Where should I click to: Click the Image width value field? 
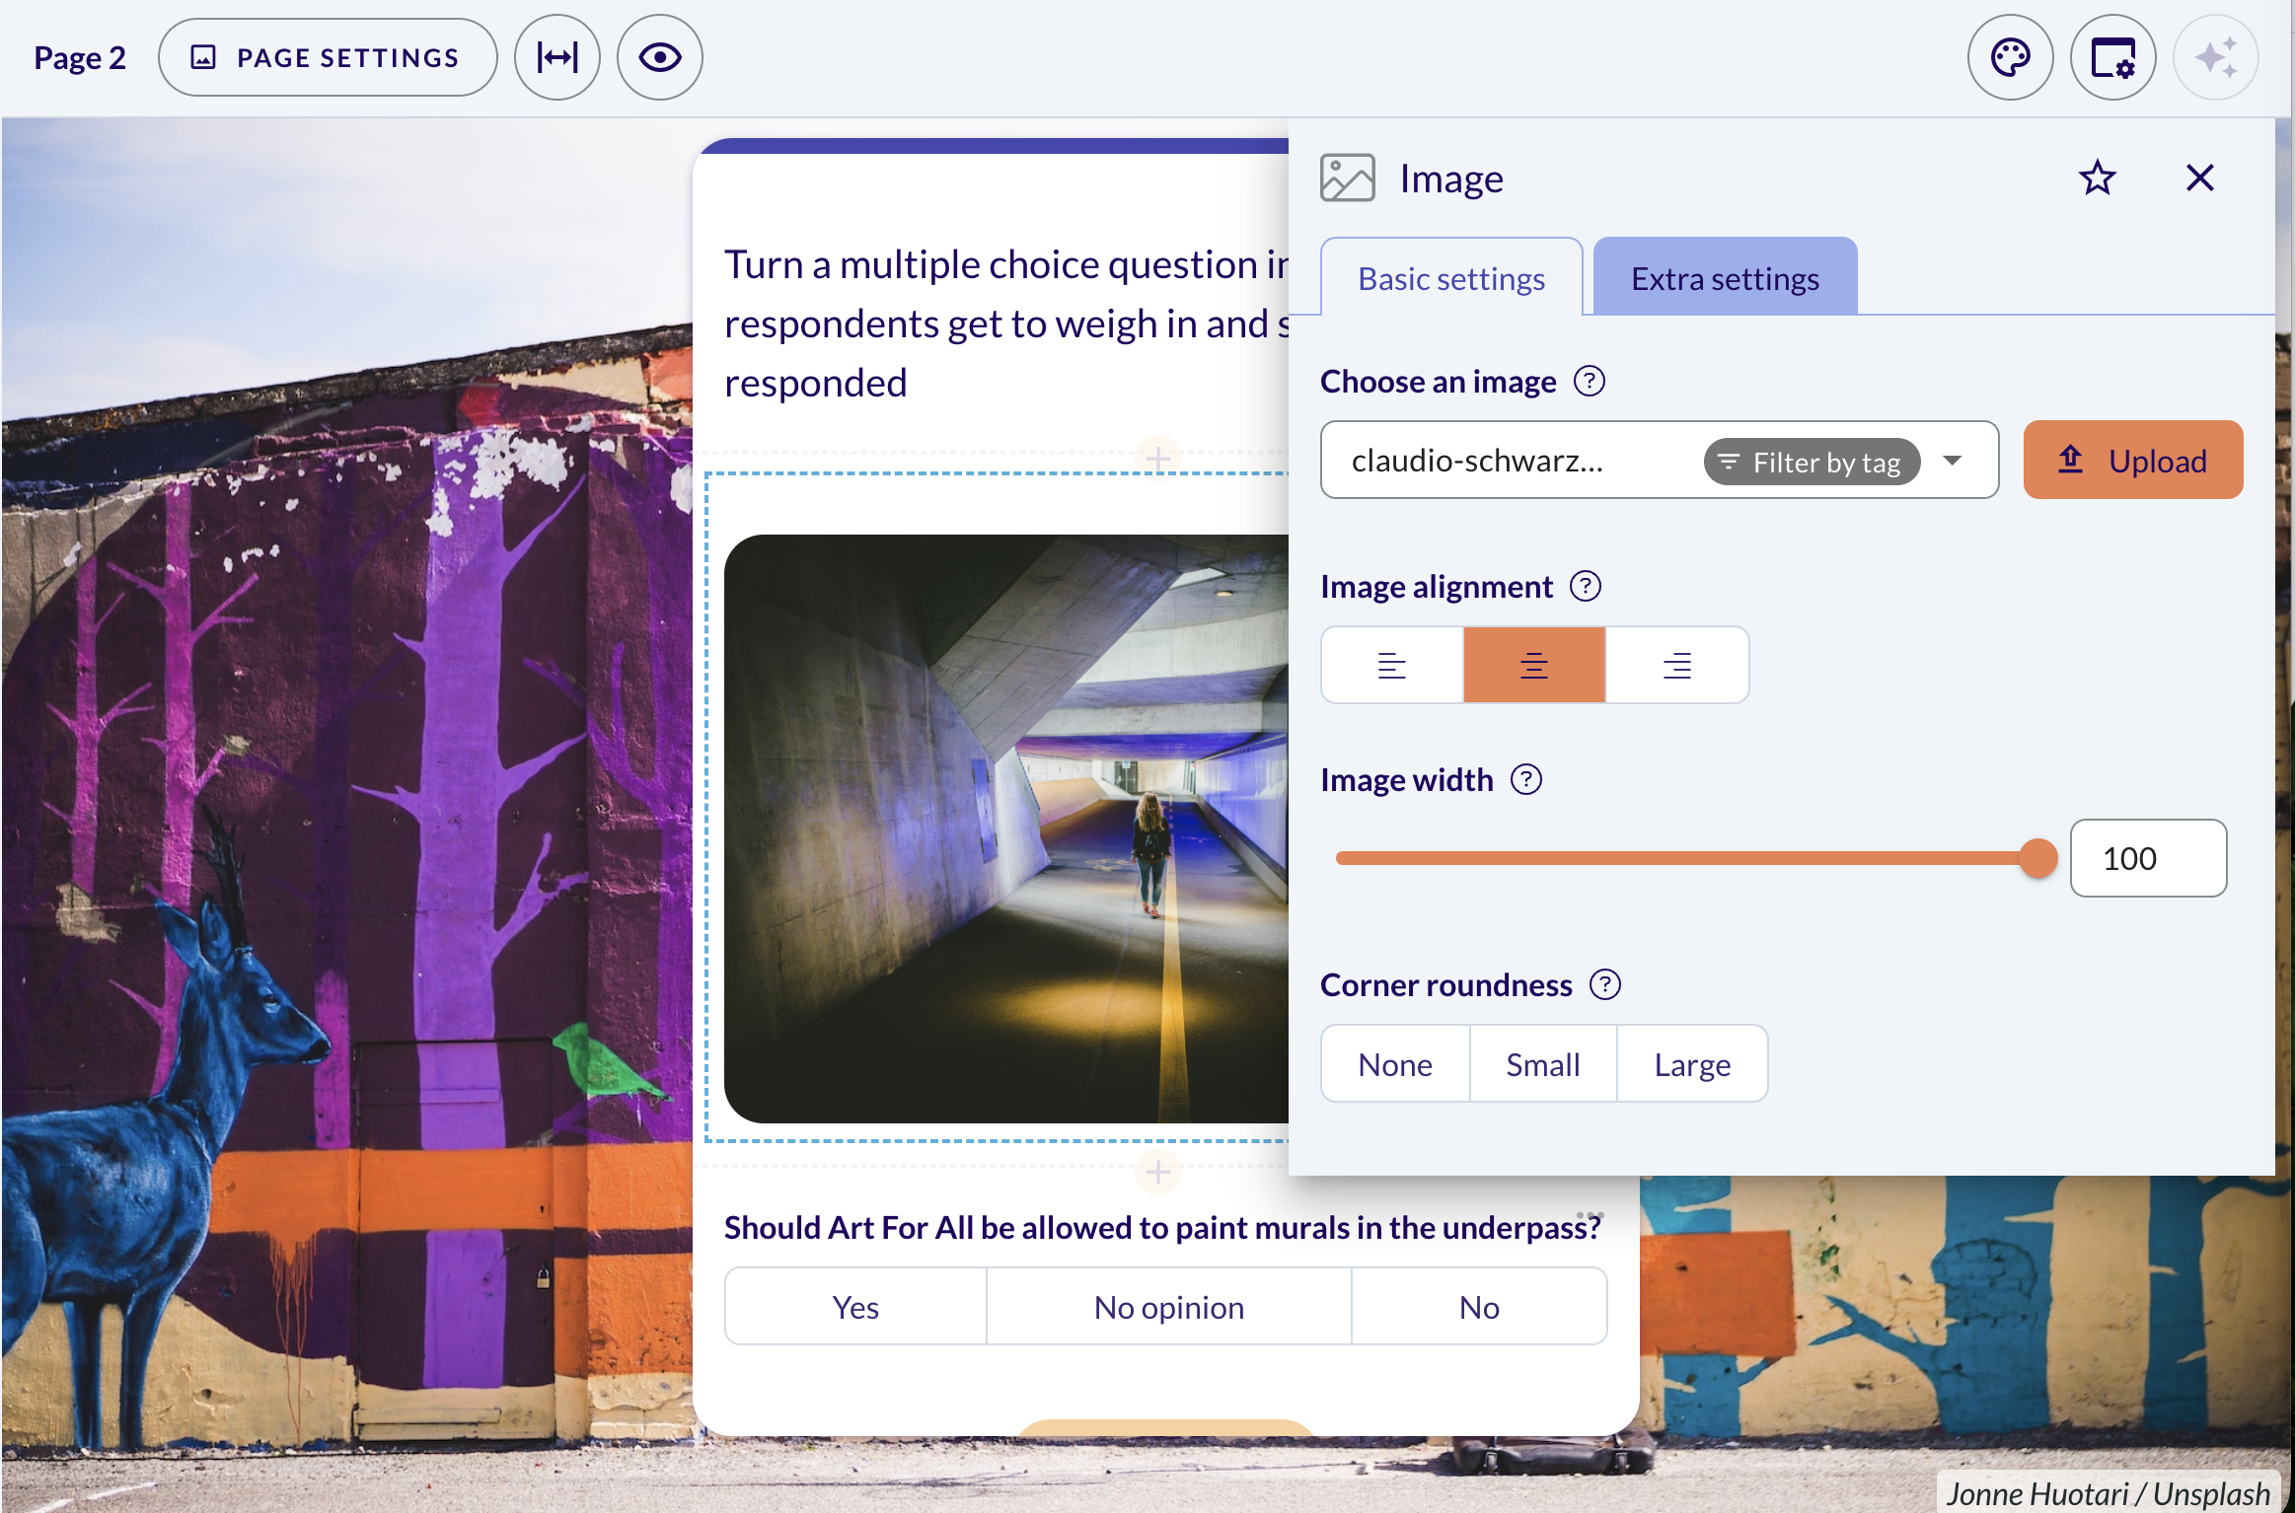[x=2147, y=858]
